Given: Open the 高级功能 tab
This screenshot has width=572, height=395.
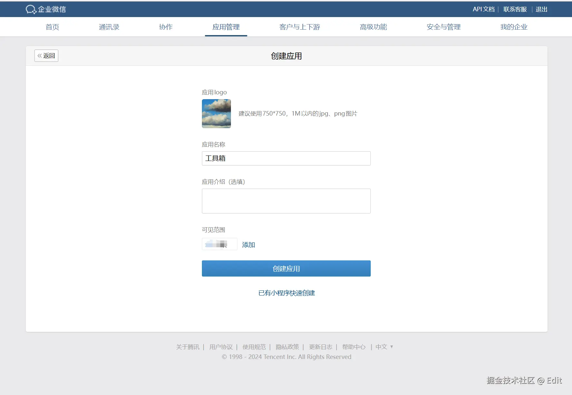Looking at the screenshot, I should pyautogui.click(x=373, y=27).
